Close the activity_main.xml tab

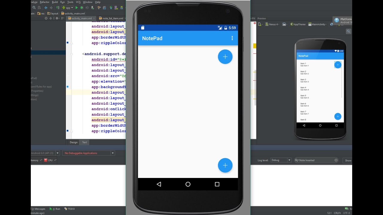tap(94, 18)
